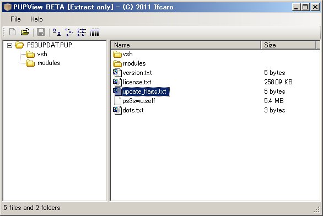323x216 pixels.
Task: Click the vsh folder icon in tree
Action: click(x=30, y=55)
